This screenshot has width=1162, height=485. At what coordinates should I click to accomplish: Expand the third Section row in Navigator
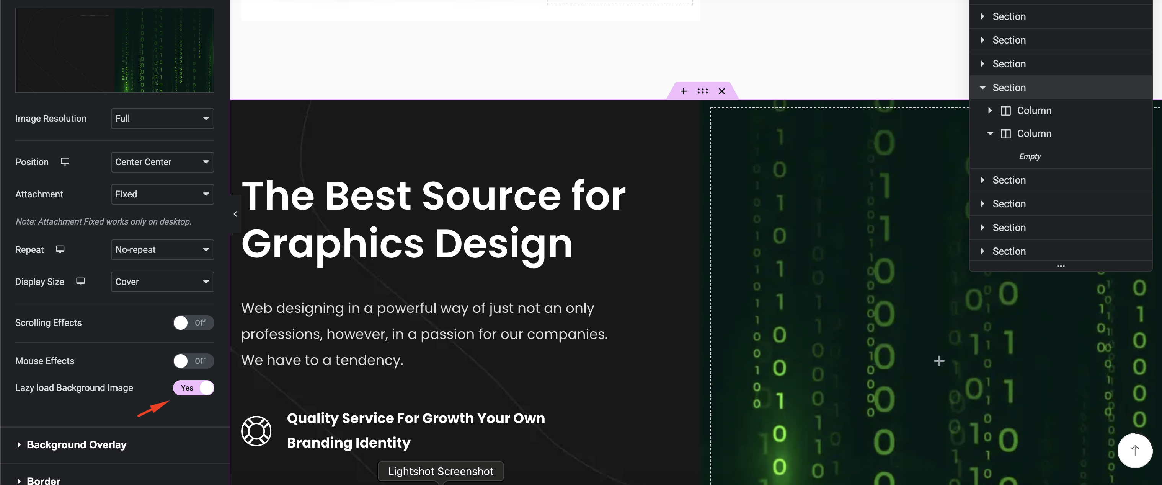pyautogui.click(x=982, y=63)
